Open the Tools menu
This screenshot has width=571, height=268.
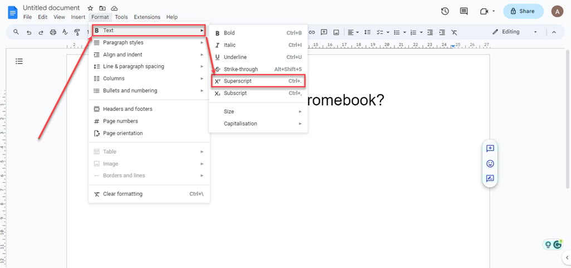[121, 17]
